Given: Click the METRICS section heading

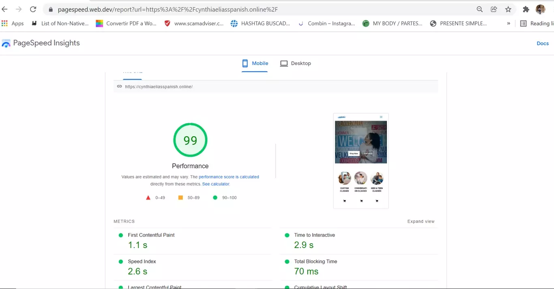Looking at the screenshot, I should click(124, 221).
